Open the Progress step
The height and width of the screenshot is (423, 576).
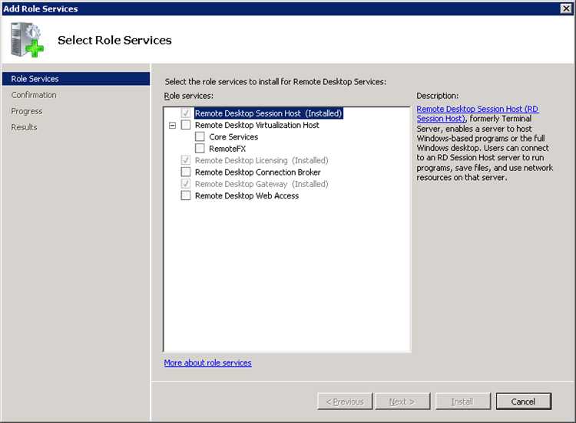(x=26, y=111)
